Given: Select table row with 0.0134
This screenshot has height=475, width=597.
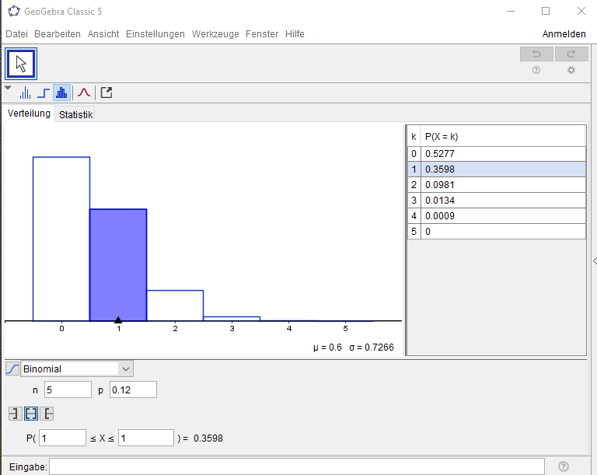Looking at the screenshot, I should point(497,201).
